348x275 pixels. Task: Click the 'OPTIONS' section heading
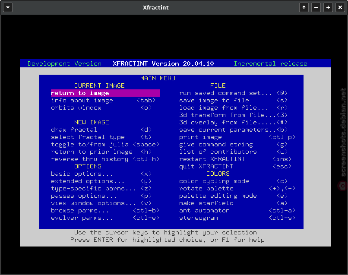[x=88, y=166]
